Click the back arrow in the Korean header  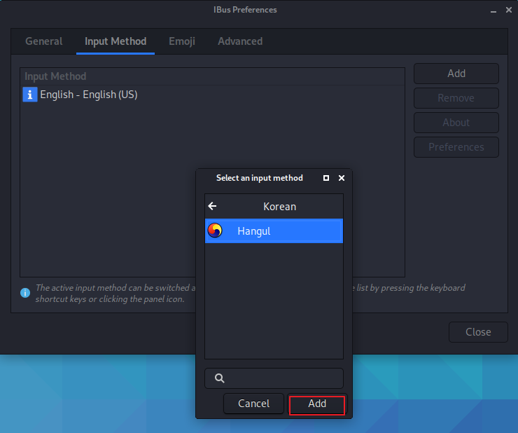pos(212,206)
